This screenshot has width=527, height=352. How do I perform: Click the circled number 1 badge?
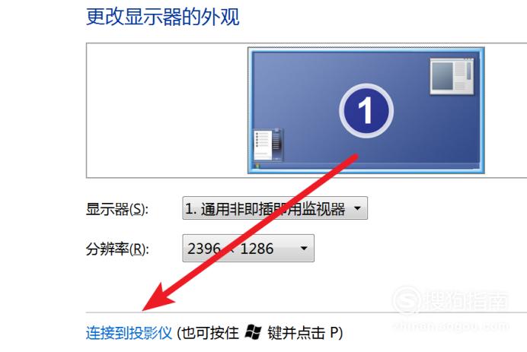(366, 110)
